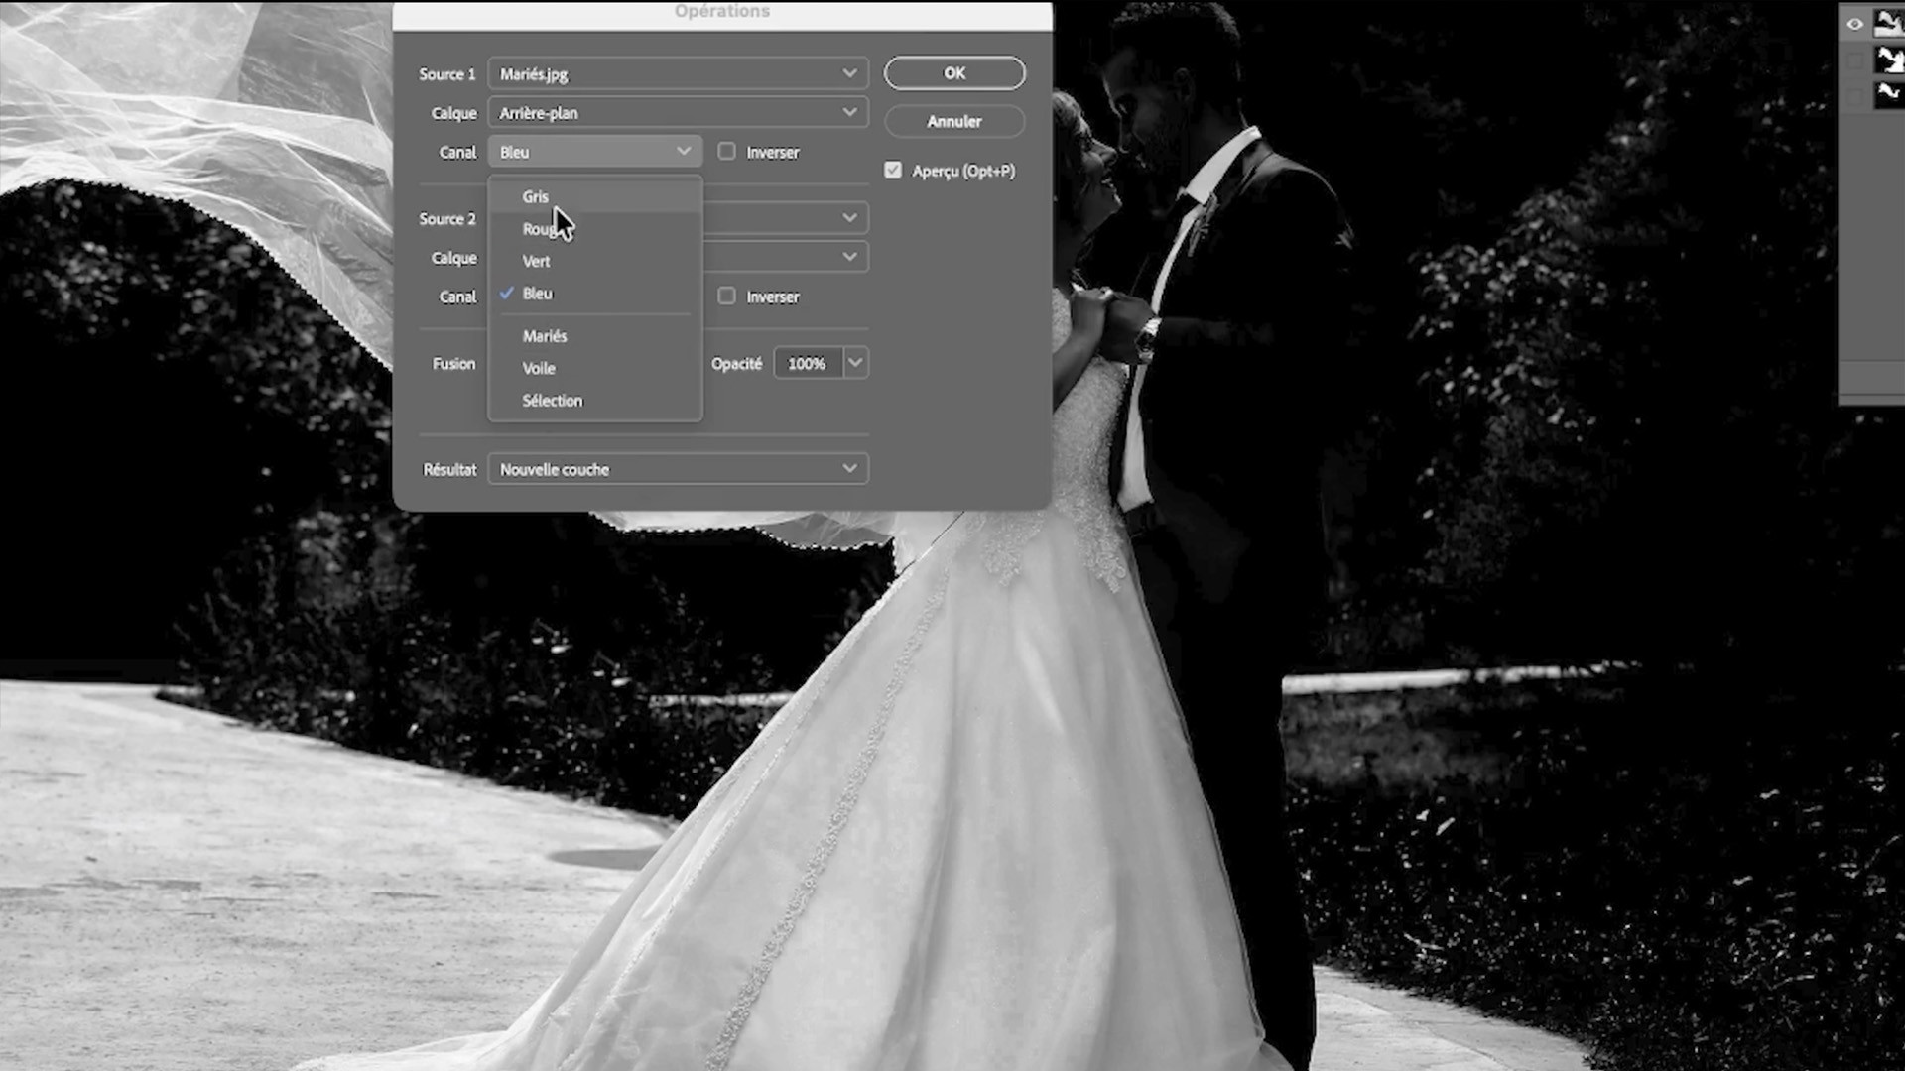Hide the first channel using eye icon
1905x1071 pixels.
pos(1854,24)
